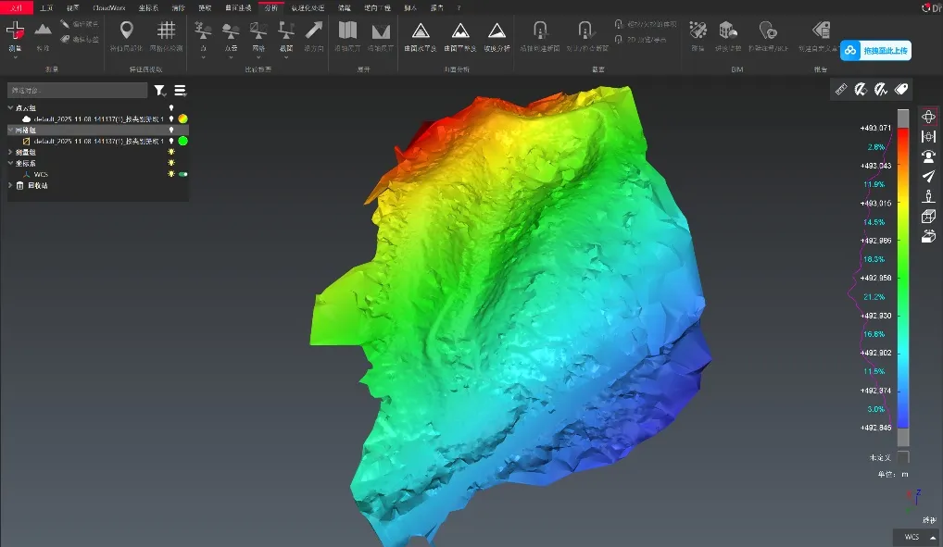Click the tunnel icon with checkmark
943x547 pixels.
pos(586,30)
